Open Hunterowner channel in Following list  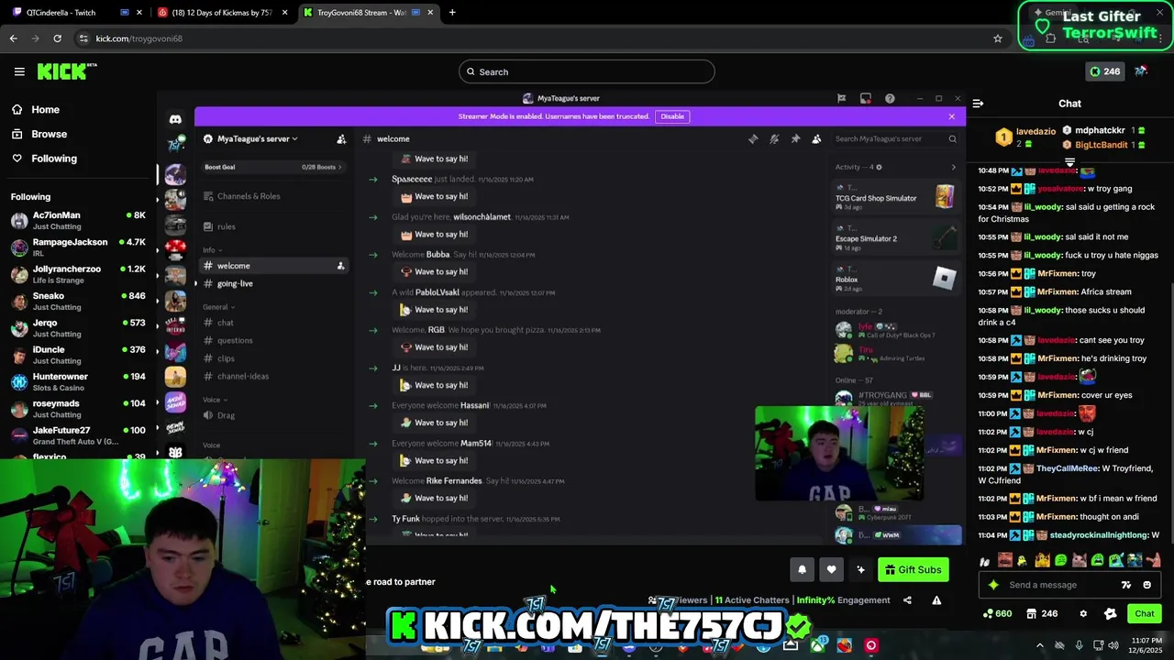[77, 381]
